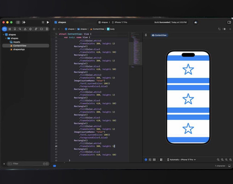233x184 pixels.
Task: Click the shapes window title tab
Action: (x=60, y=22)
